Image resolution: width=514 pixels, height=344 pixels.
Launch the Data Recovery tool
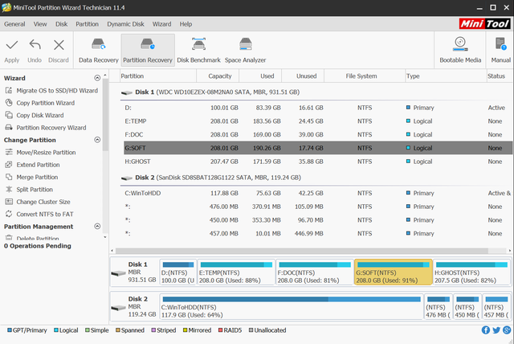point(98,50)
